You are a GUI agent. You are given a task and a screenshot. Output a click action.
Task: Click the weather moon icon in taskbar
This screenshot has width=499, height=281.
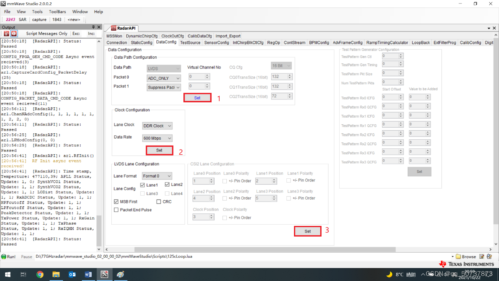tap(389, 274)
